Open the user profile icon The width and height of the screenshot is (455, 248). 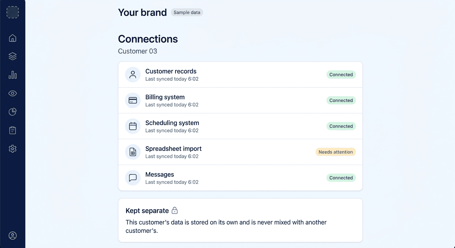tap(13, 236)
